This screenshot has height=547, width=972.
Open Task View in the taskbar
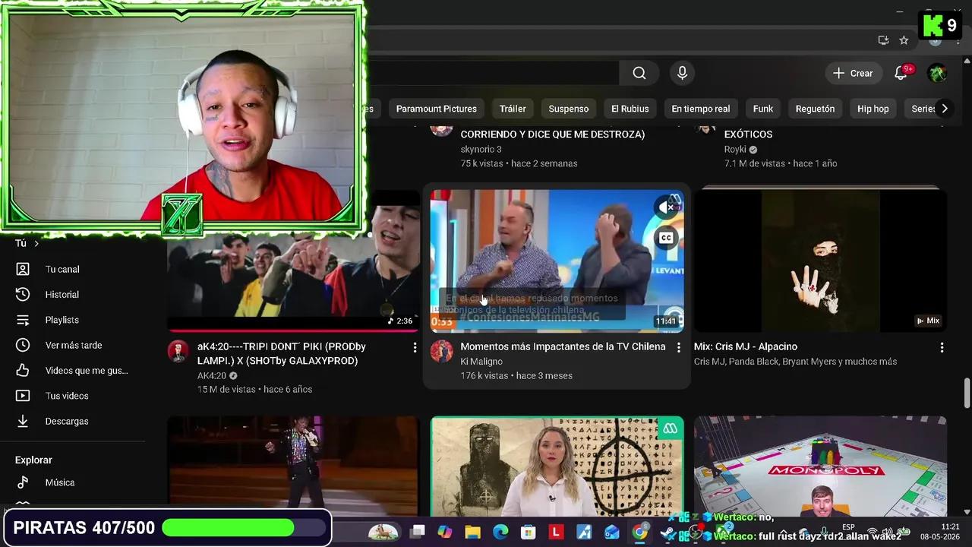pyautogui.click(x=418, y=532)
